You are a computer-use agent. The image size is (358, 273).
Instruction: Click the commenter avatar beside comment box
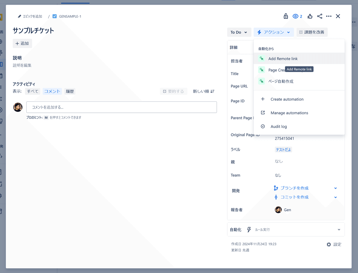(18, 107)
